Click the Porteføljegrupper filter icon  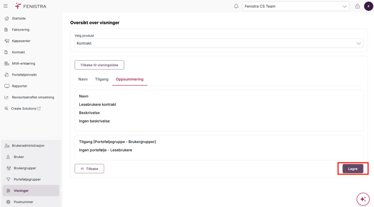[x=8, y=179]
